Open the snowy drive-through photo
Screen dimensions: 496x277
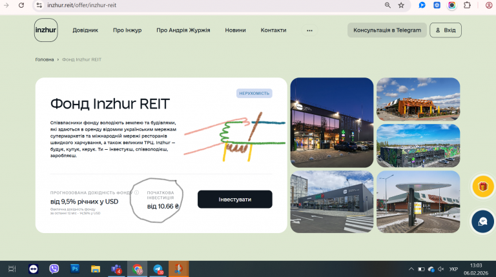[x=418, y=201]
